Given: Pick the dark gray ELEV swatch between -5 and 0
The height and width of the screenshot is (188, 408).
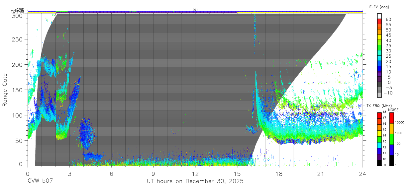Looking at the screenshot, I should [380, 85].
